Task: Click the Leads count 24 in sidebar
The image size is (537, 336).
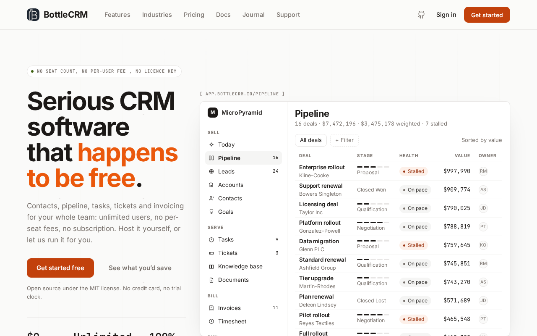Action: coord(276,171)
